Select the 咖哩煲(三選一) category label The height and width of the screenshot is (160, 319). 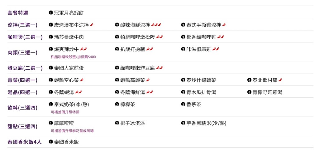(25, 37)
